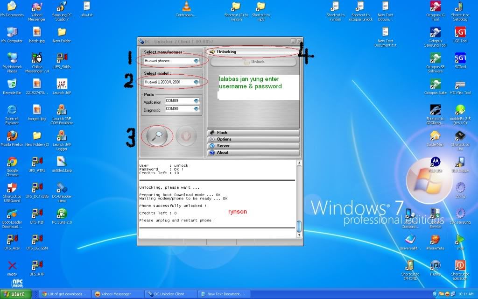Screen dimensions: 478x299
Task: Expand the Options section
Action: tap(253, 139)
